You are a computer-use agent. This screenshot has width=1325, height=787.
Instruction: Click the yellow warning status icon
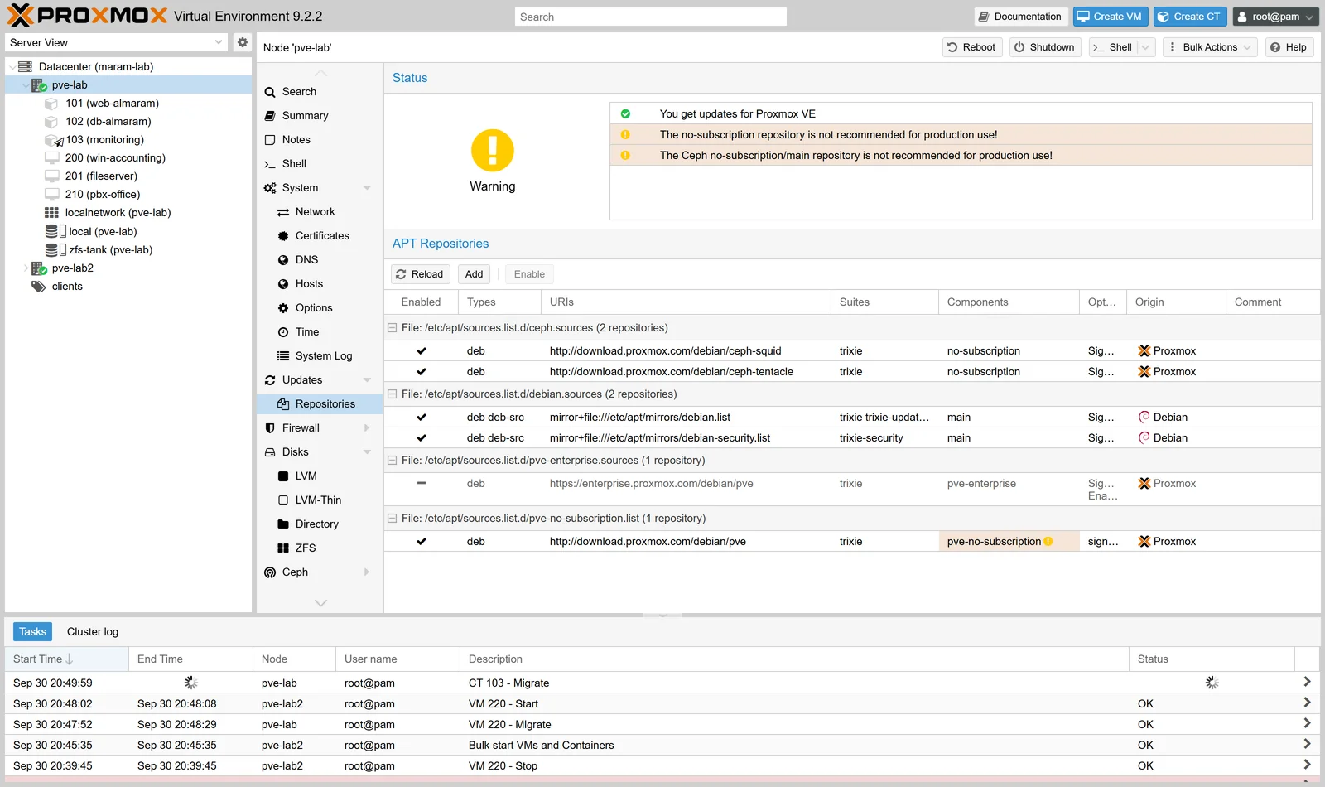(x=493, y=150)
